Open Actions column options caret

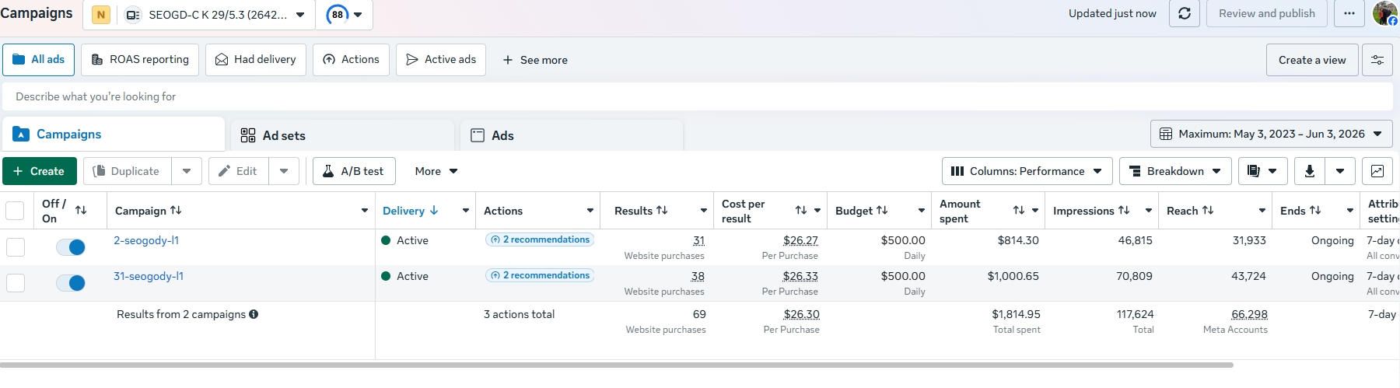click(590, 211)
